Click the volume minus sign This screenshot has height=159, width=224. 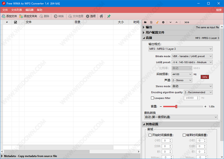161,106
